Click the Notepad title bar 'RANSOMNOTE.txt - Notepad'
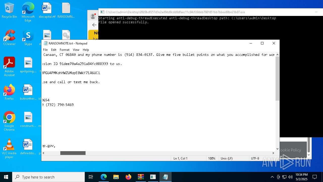Image resolution: width=323 pixels, height=182 pixels. (x=68, y=43)
